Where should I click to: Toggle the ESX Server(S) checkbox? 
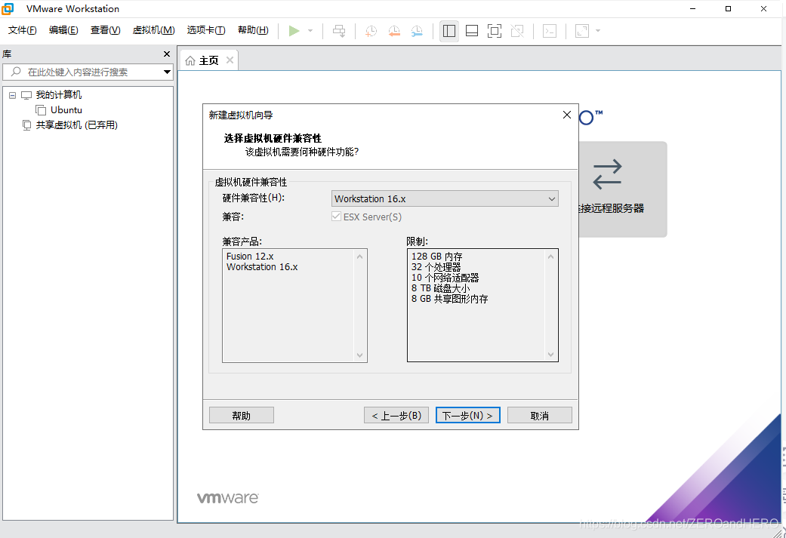point(336,217)
